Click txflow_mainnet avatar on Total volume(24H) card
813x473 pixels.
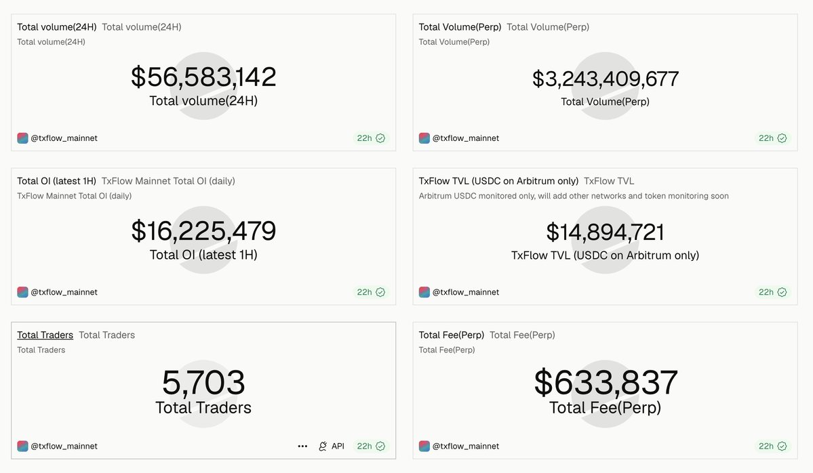pos(23,138)
